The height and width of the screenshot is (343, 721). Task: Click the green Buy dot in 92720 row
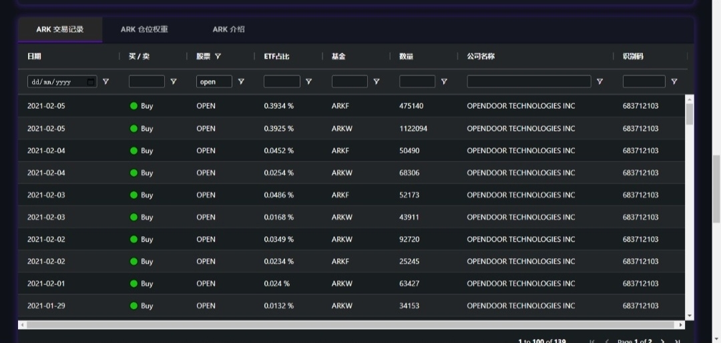point(134,239)
